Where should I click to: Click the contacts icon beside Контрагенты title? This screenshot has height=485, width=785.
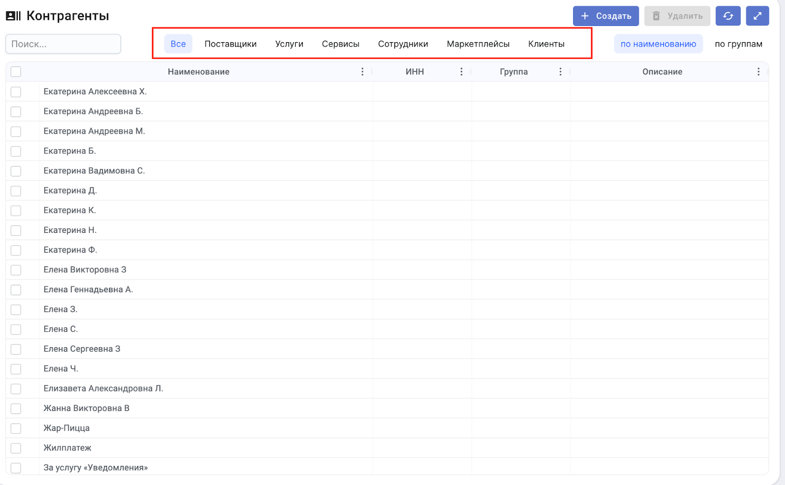(x=13, y=16)
